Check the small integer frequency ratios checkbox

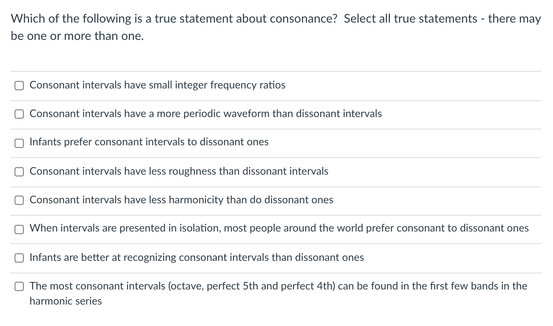click(19, 86)
